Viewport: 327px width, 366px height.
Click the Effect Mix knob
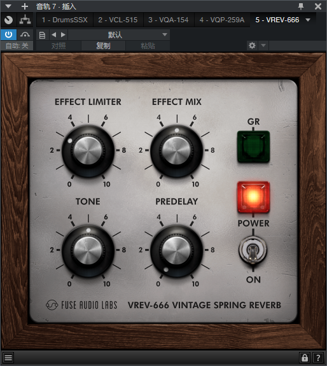[x=177, y=150]
